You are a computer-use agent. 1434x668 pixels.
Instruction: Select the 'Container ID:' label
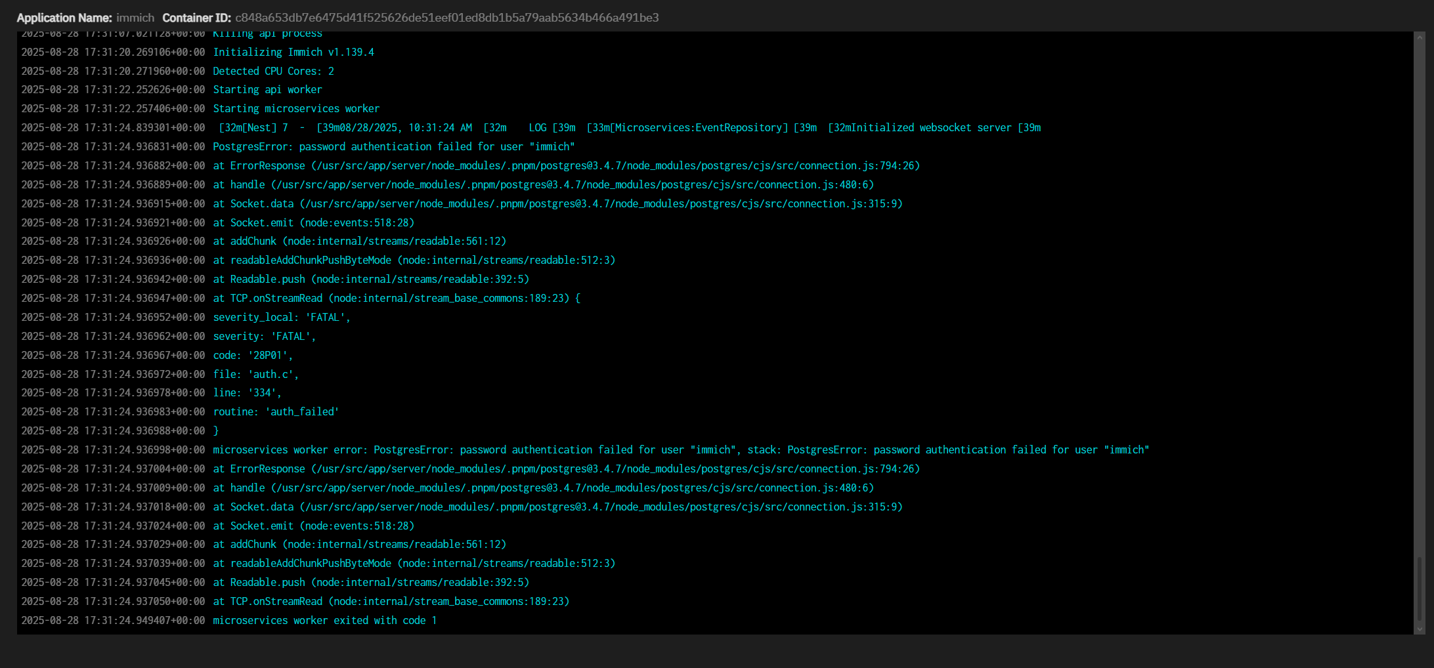coord(196,18)
